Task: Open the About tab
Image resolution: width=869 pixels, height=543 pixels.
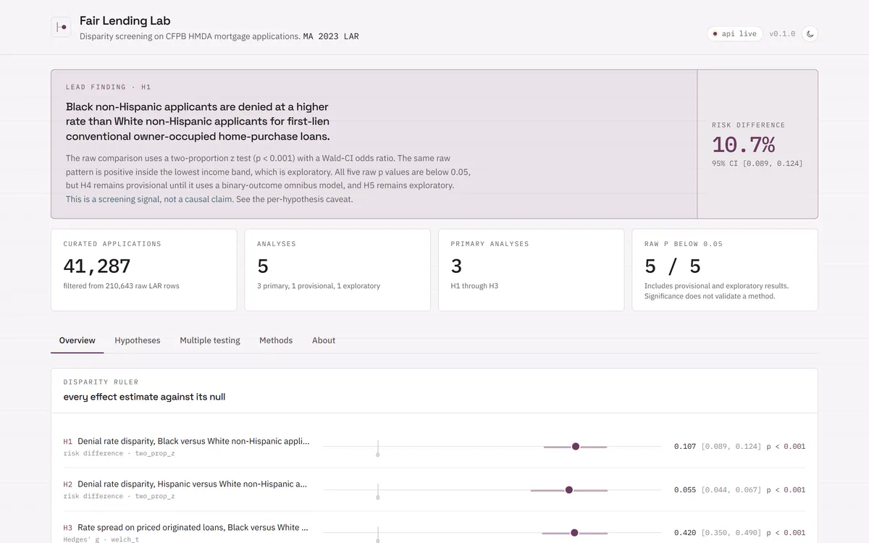Action: [324, 340]
